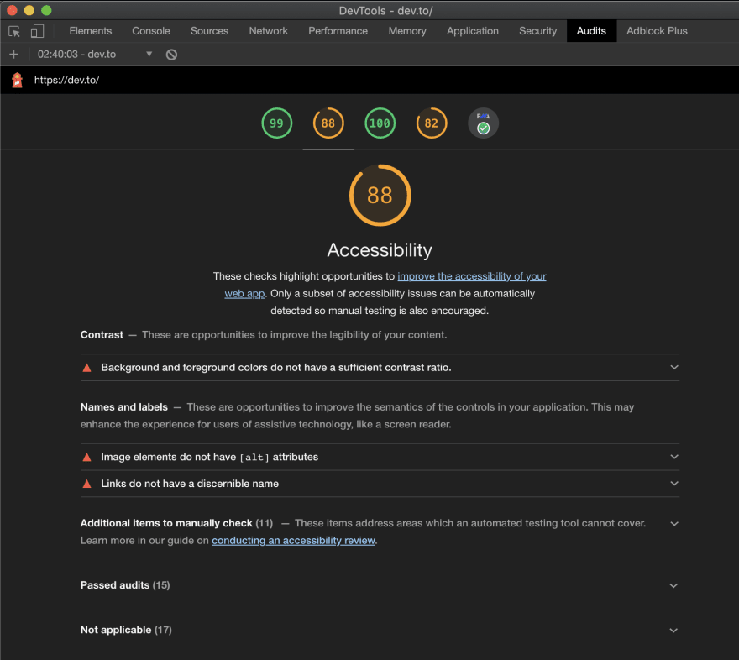This screenshot has width=739, height=660.
Task: Select the Accessibility 88 score gauge at top
Action: (328, 123)
